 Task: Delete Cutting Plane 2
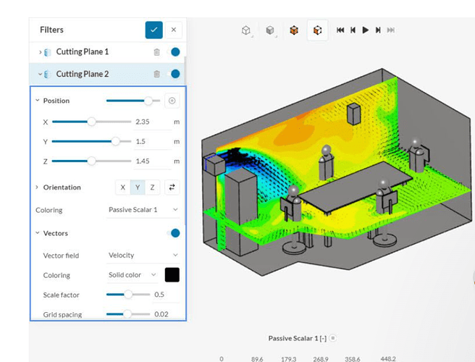156,74
